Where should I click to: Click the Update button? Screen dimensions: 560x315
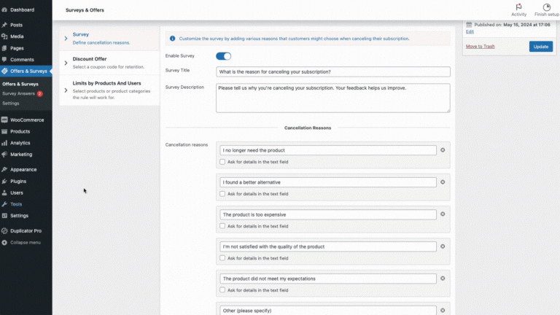[541, 47]
